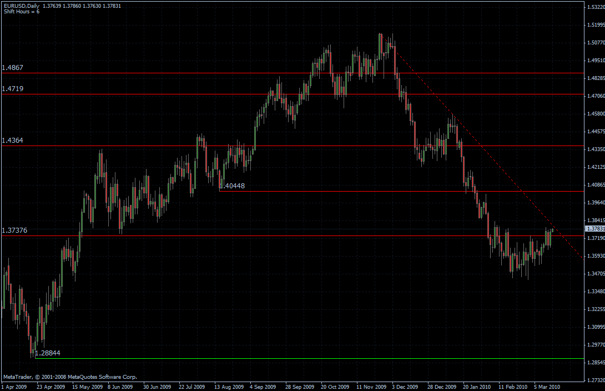Click the '20 Oct 2009' date label

(335, 387)
